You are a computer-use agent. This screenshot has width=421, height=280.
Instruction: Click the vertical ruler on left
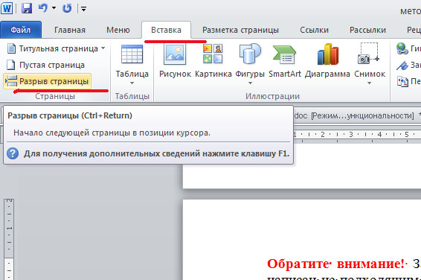9,239
